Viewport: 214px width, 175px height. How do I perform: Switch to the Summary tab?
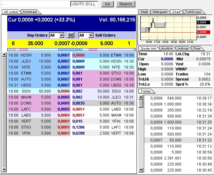point(30,12)
